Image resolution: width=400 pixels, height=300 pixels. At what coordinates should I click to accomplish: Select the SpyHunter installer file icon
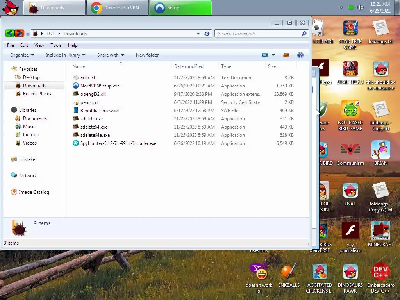(x=75, y=143)
